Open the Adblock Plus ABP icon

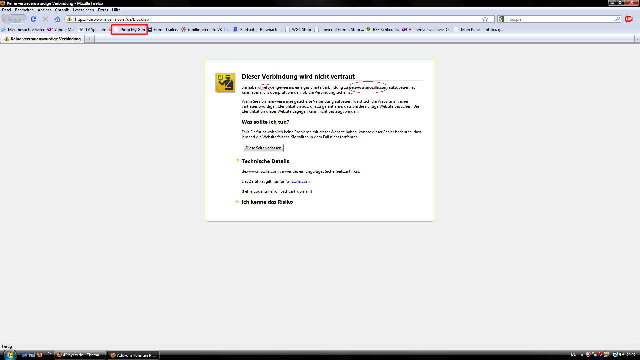(629, 19)
